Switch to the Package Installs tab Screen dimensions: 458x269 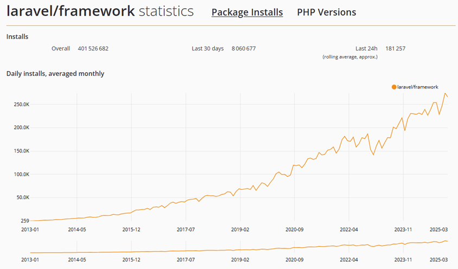(x=247, y=12)
